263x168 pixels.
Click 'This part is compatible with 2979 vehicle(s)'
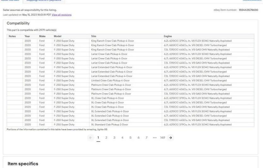tap(32, 30)
